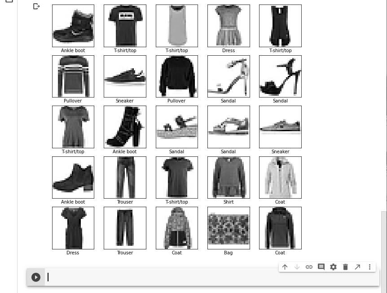387x293 pixels.
Task: Delete the cell using the trash icon
Action: click(345, 267)
